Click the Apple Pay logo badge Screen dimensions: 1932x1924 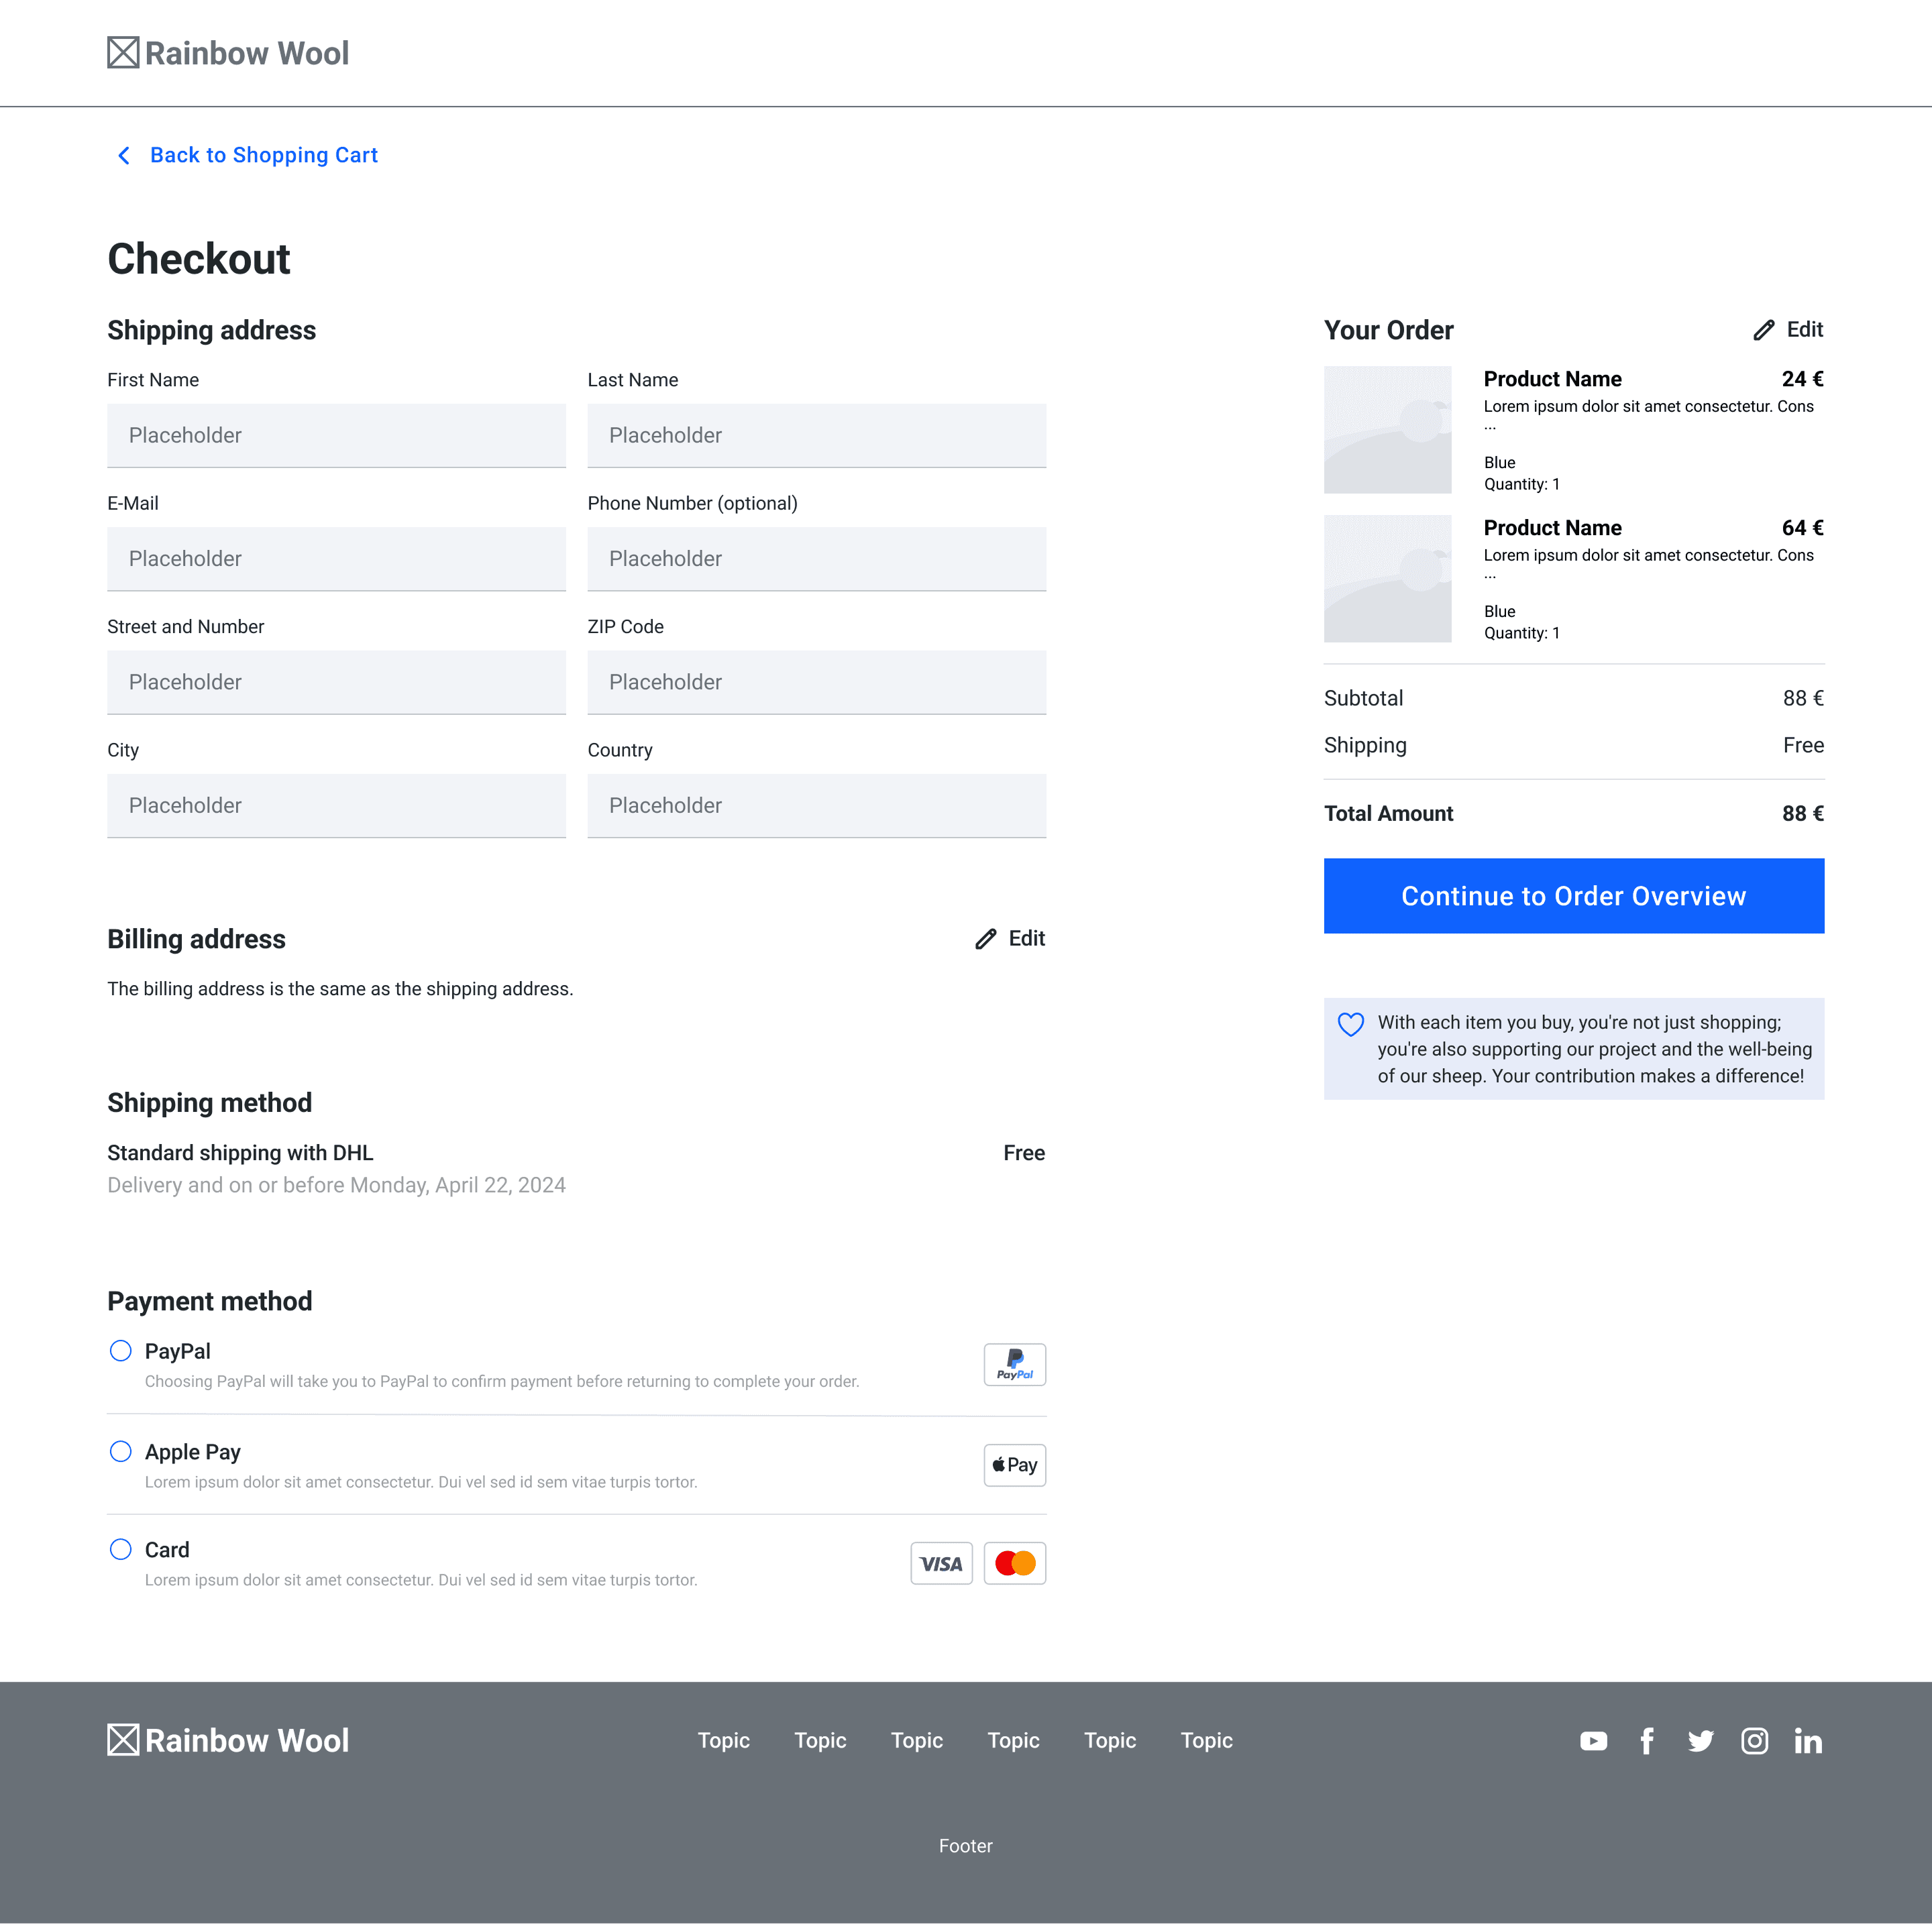click(x=1014, y=1464)
